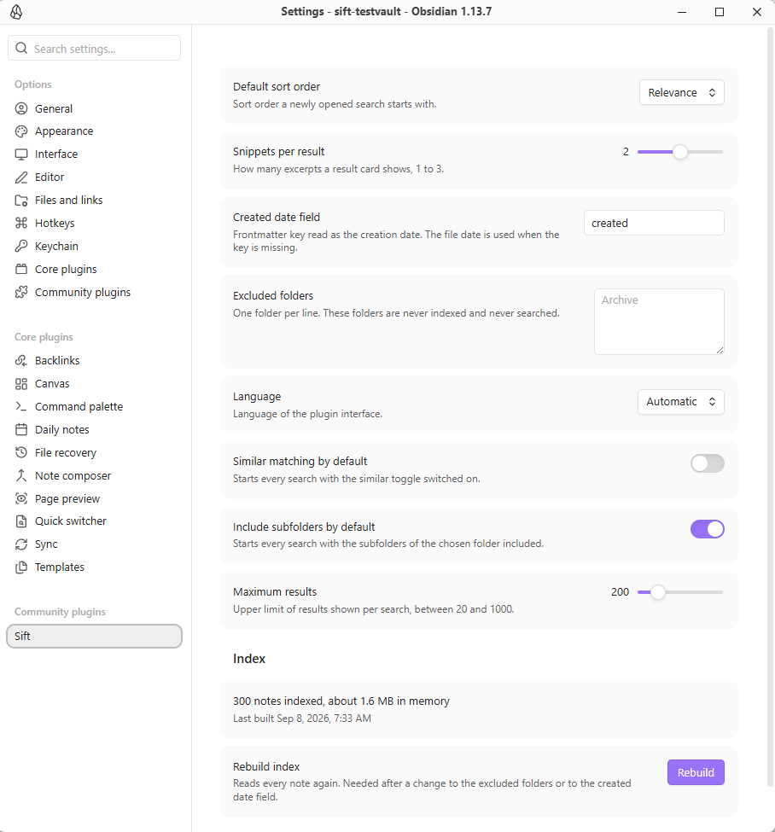
Task: Open Files and links settings
Action: 95,201
